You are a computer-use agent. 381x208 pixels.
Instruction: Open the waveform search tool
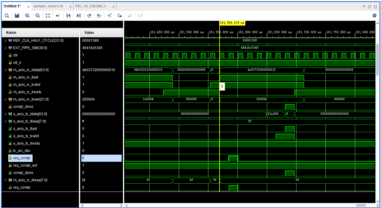pyautogui.click(x=6, y=16)
